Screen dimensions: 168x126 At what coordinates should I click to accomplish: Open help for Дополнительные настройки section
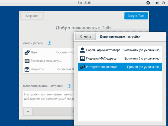point(69,86)
